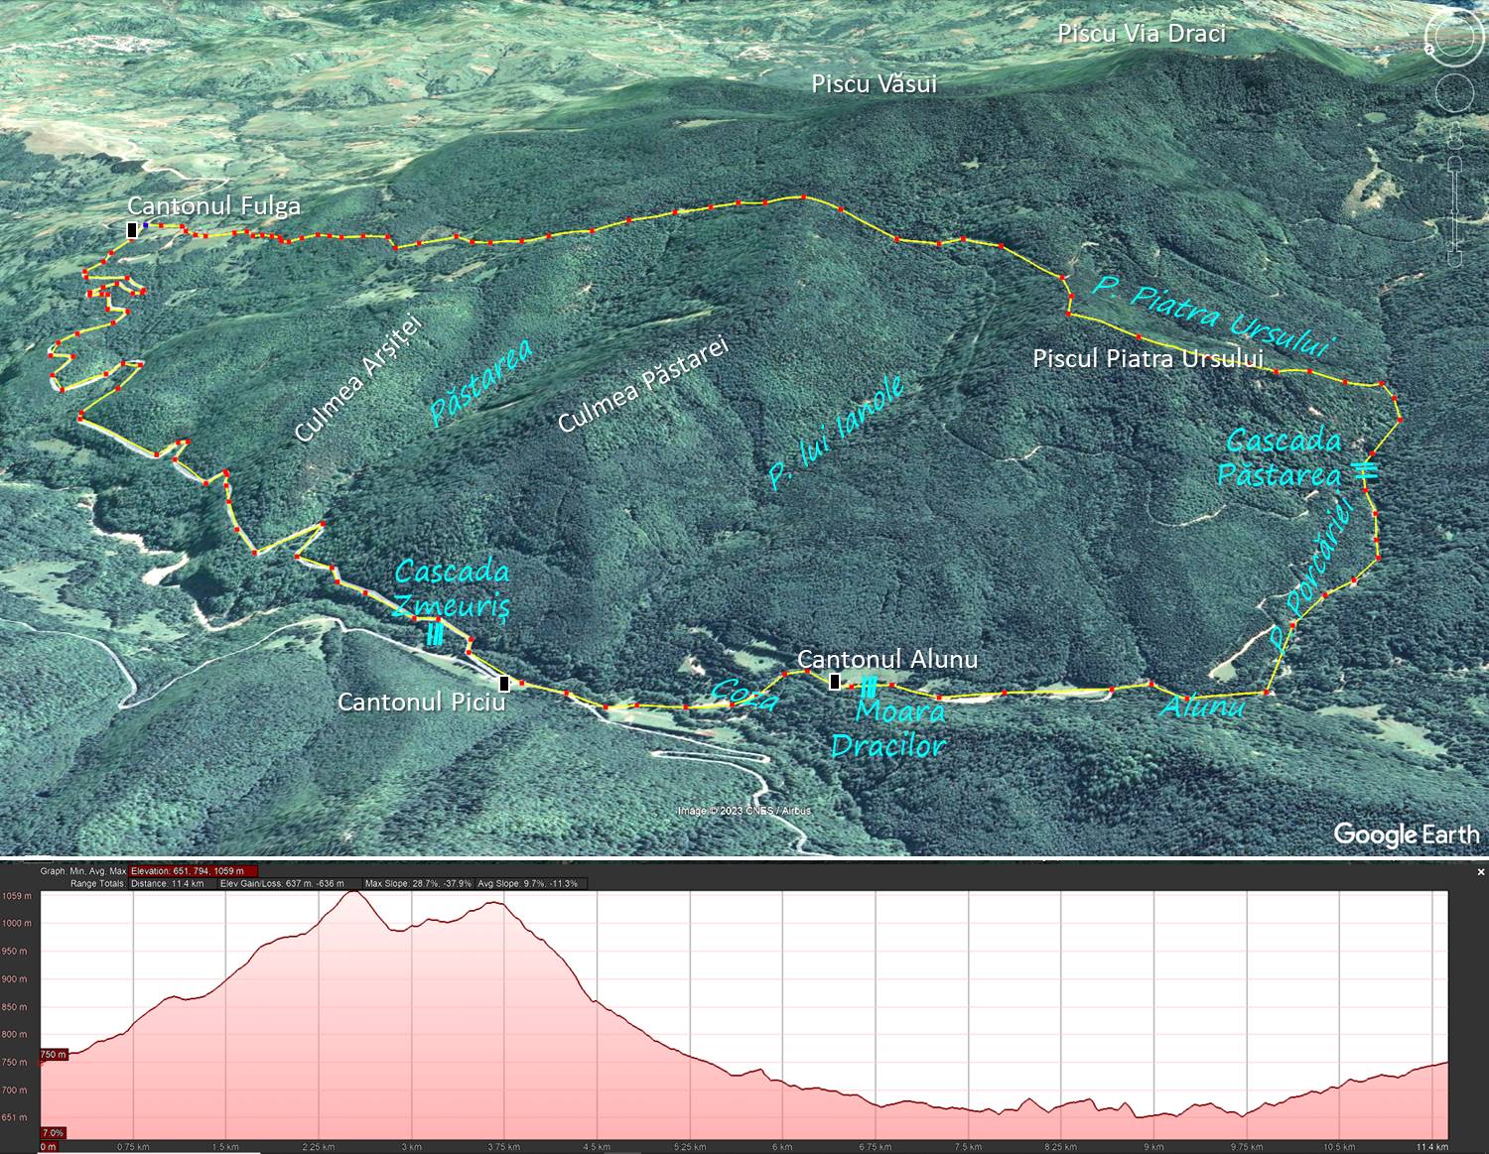Click the Cascada Păstarea waterfall symbol
Viewport: 1489px width, 1154px height.
coord(1366,471)
